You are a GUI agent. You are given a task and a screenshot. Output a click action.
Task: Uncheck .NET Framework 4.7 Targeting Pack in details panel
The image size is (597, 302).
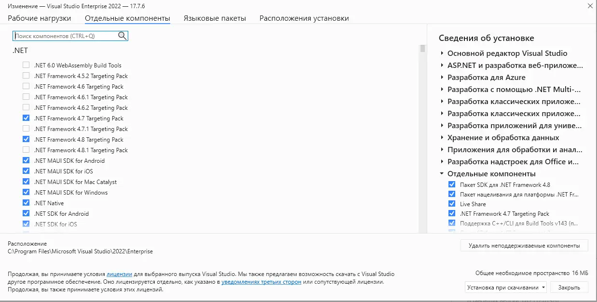click(452, 213)
